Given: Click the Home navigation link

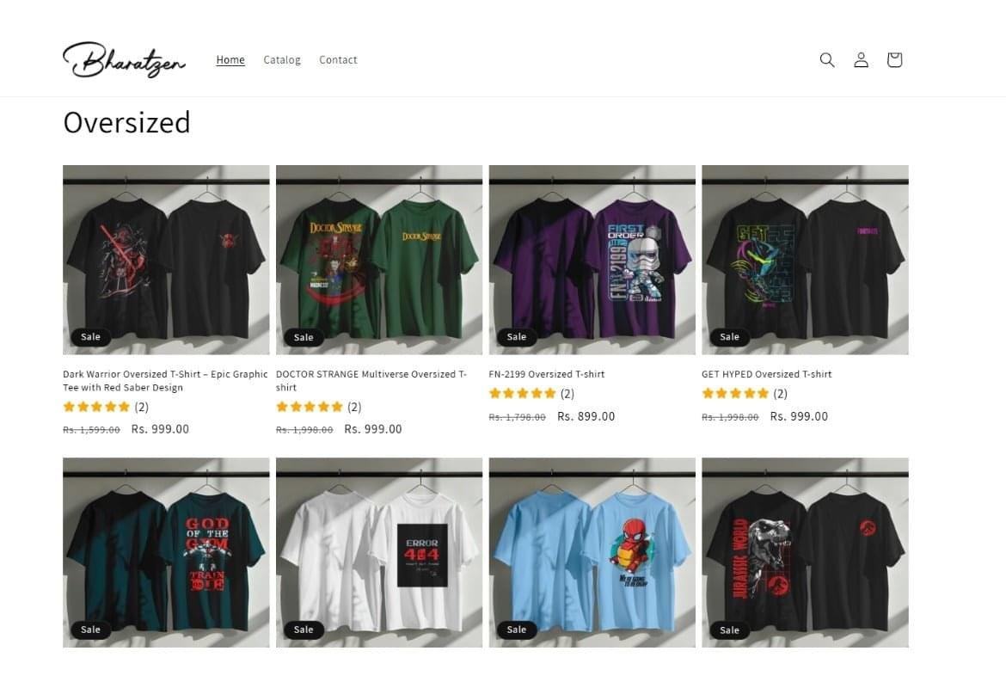Looking at the screenshot, I should pyautogui.click(x=230, y=59).
